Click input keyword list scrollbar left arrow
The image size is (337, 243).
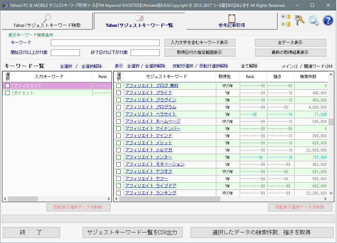[5, 199]
